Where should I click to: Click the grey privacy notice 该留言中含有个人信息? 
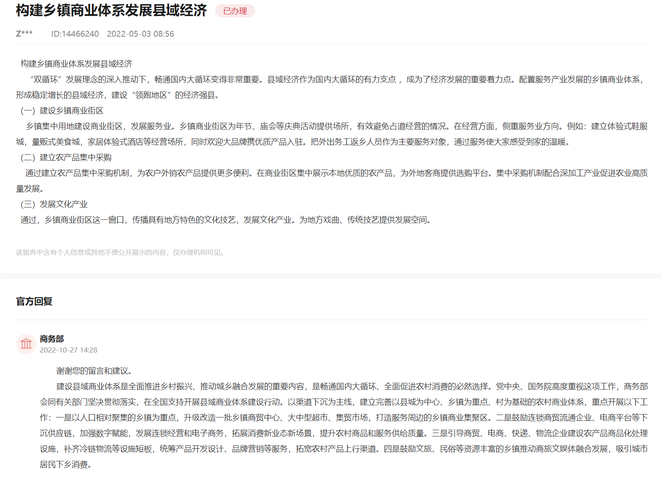coord(121,252)
